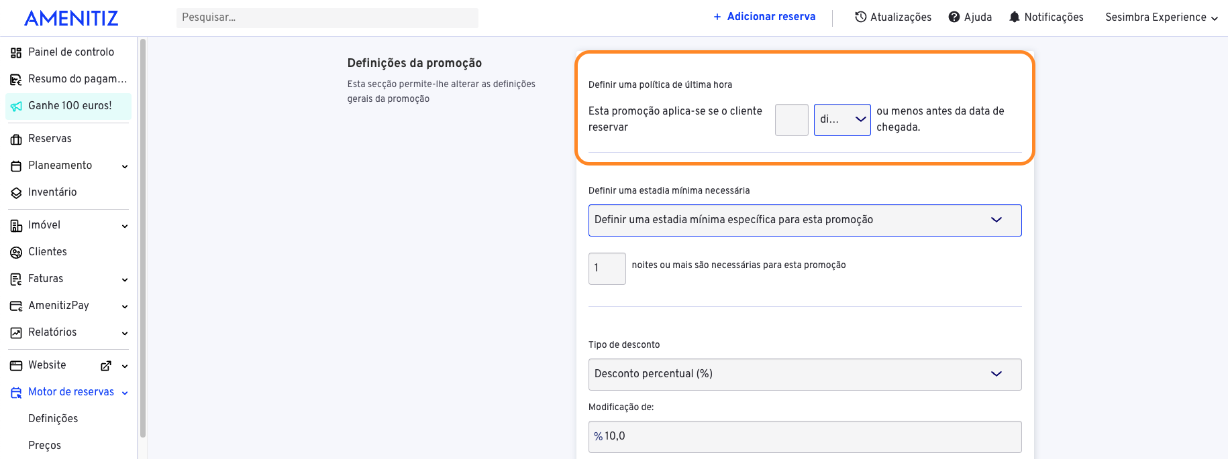This screenshot has height=459, width=1228.
Task: Click the Ganhe 100 euros megaphone icon
Action: point(16,106)
